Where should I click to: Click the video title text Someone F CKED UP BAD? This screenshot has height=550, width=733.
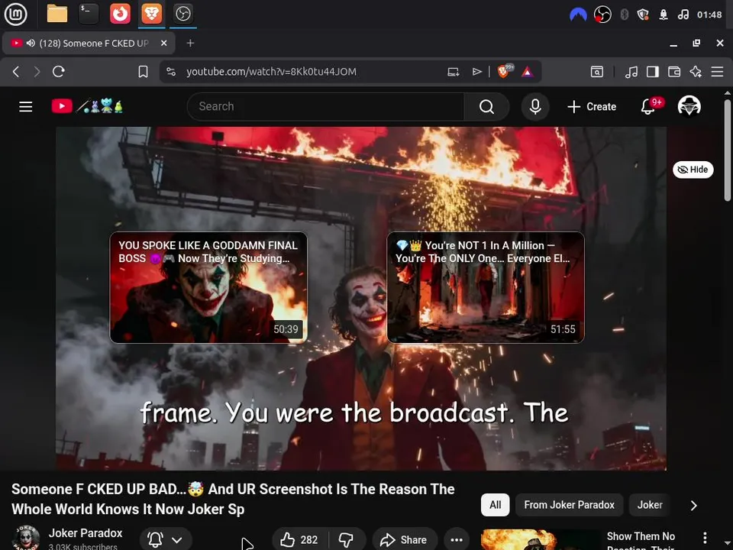[233, 499]
